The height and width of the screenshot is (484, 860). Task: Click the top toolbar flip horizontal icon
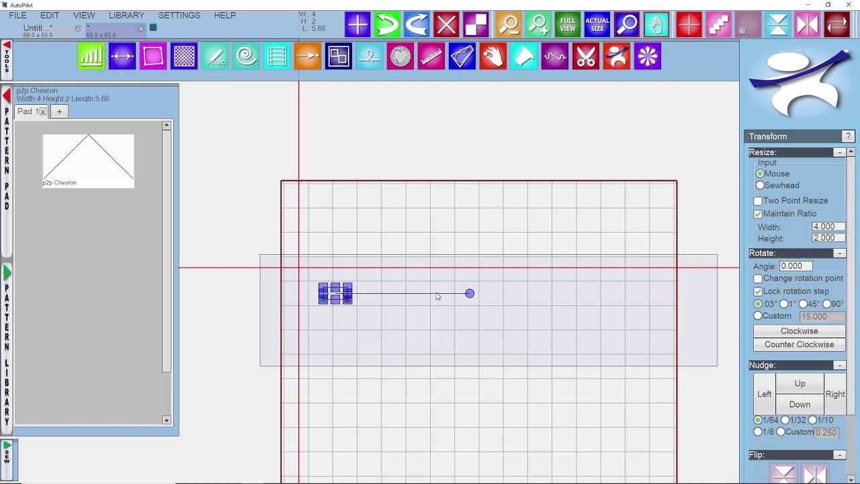808,26
